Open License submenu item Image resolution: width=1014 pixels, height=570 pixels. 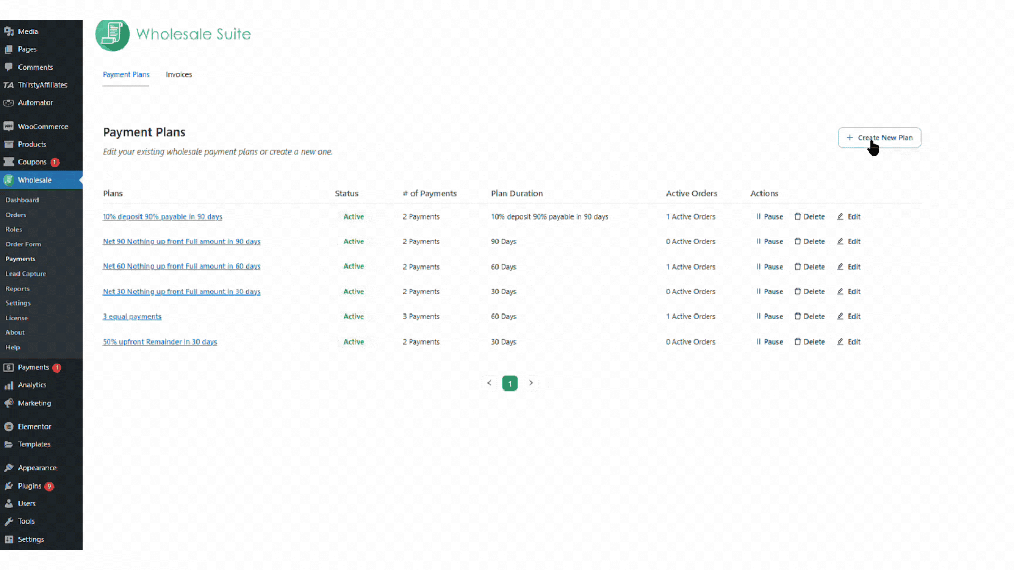pyautogui.click(x=17, y=318)
